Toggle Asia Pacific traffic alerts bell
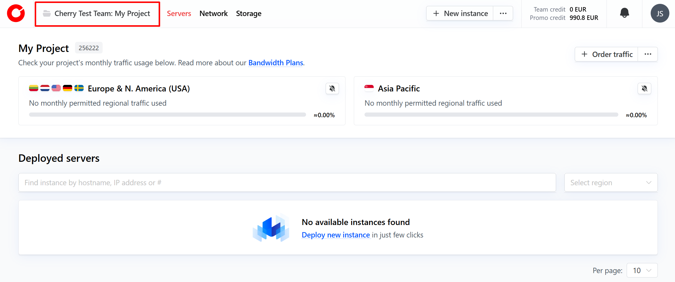This screenshot has height=282, width=675. tap(644, 88)
